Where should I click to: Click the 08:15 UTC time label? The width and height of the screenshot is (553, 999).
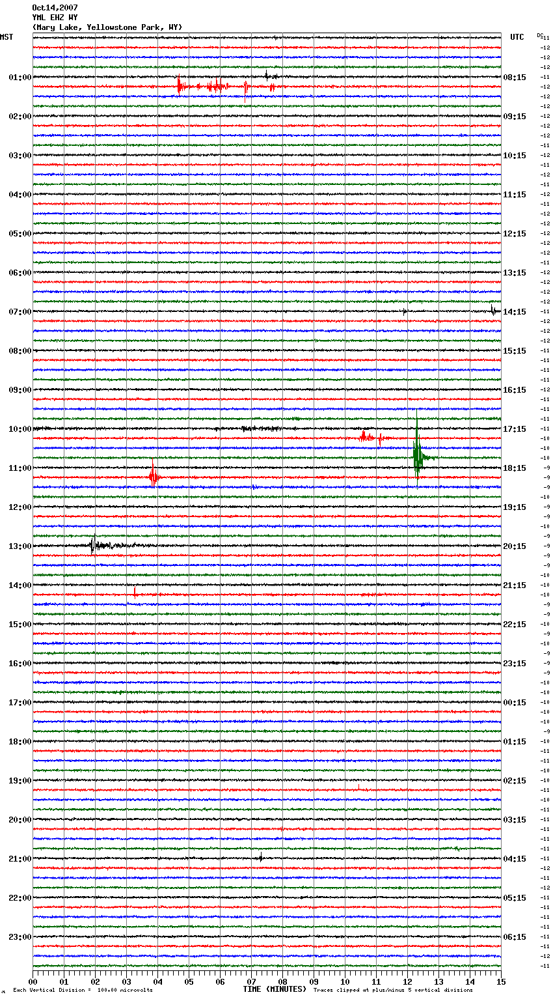click(x=515, y=77)
